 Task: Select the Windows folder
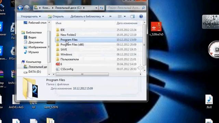tap(66, 54)
